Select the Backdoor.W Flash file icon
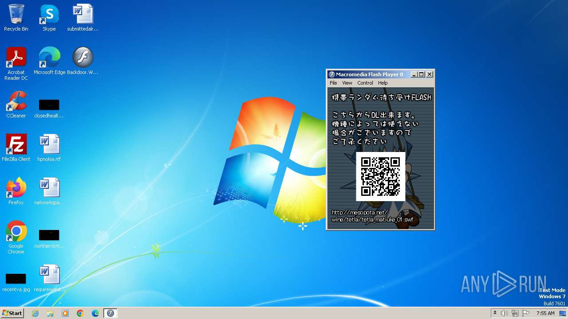This screenshot has width=568, height=319. (x=83, y=61)
